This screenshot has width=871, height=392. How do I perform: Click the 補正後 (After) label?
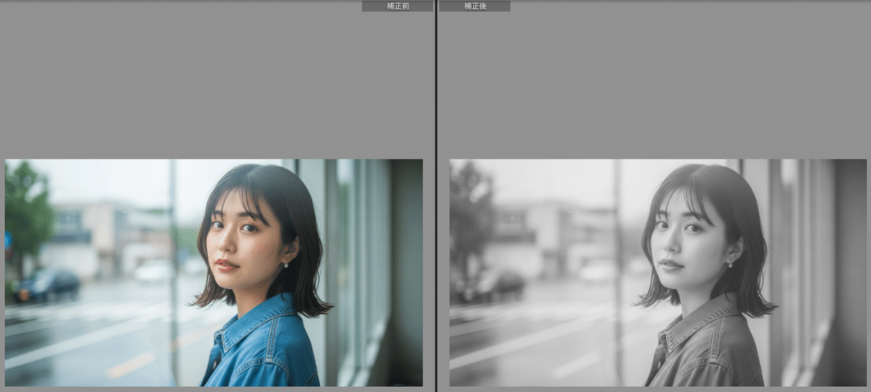[x=475, y=6]
